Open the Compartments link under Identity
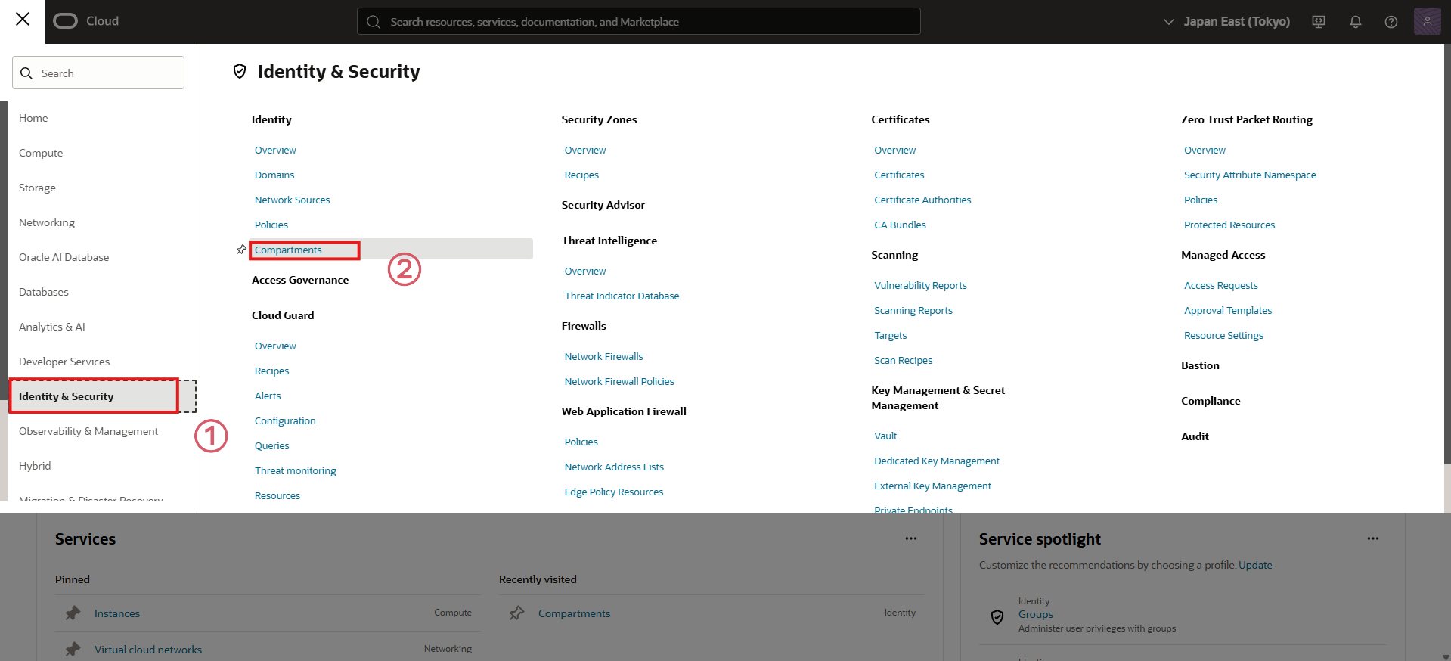This screenshot has width=1451, height=661. [x=288, y=250]
